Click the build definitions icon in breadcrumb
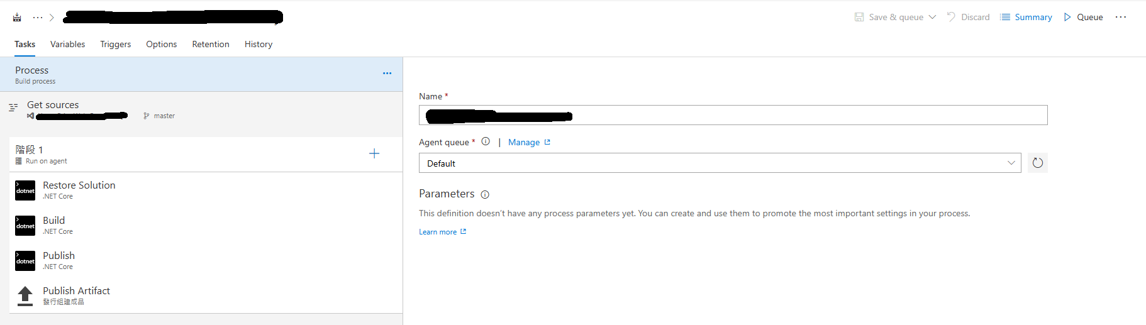 [x=17, y=18]
